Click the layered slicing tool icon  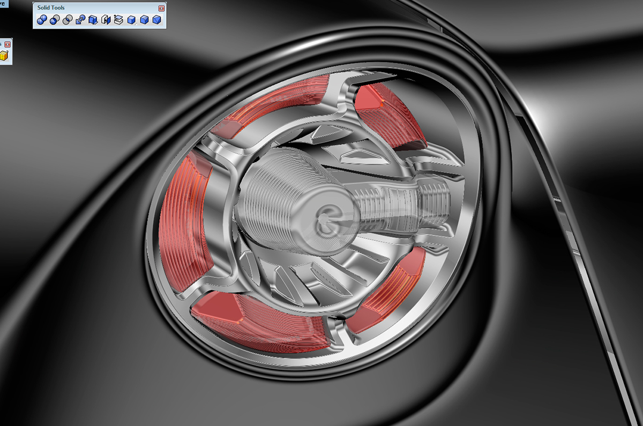(118, 20)
